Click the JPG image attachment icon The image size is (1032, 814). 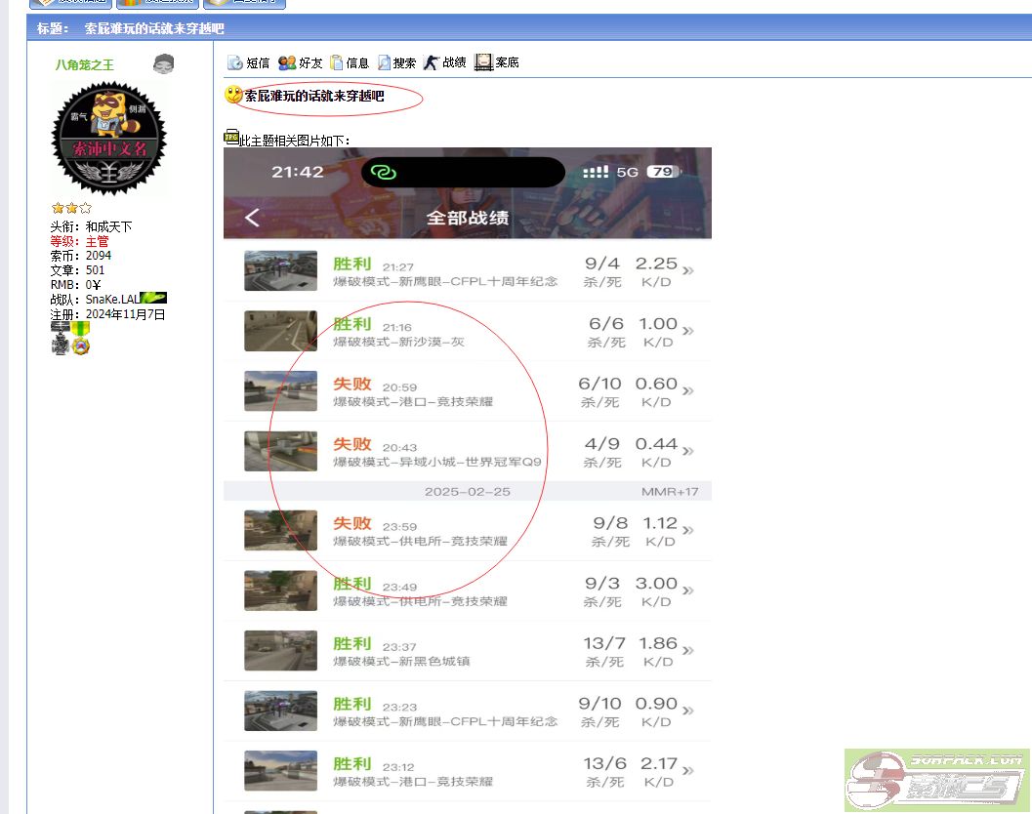click(x=231, y=138)
